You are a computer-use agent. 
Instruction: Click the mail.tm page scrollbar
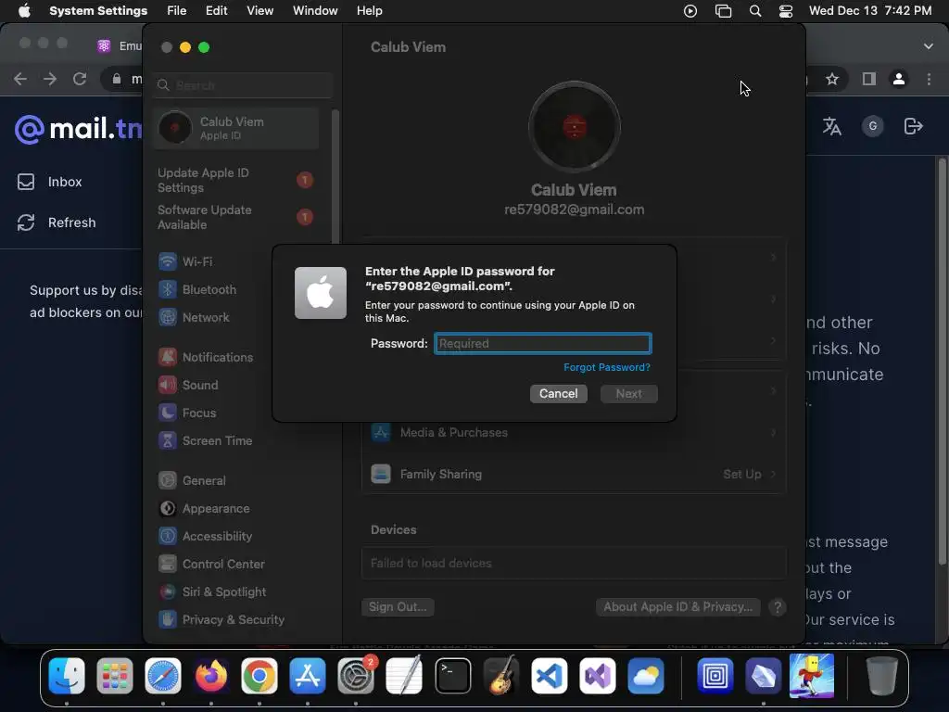coord(942,362)
